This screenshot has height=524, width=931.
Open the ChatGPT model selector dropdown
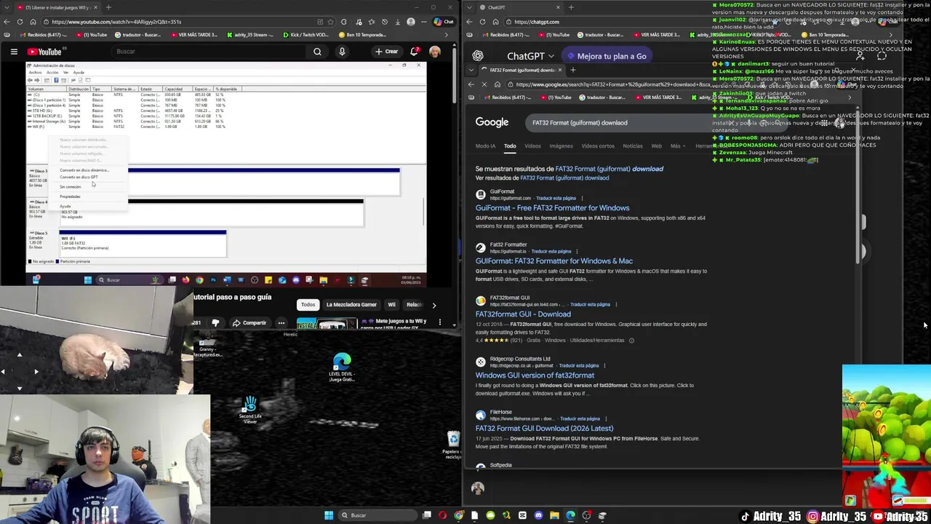point(530,56)
